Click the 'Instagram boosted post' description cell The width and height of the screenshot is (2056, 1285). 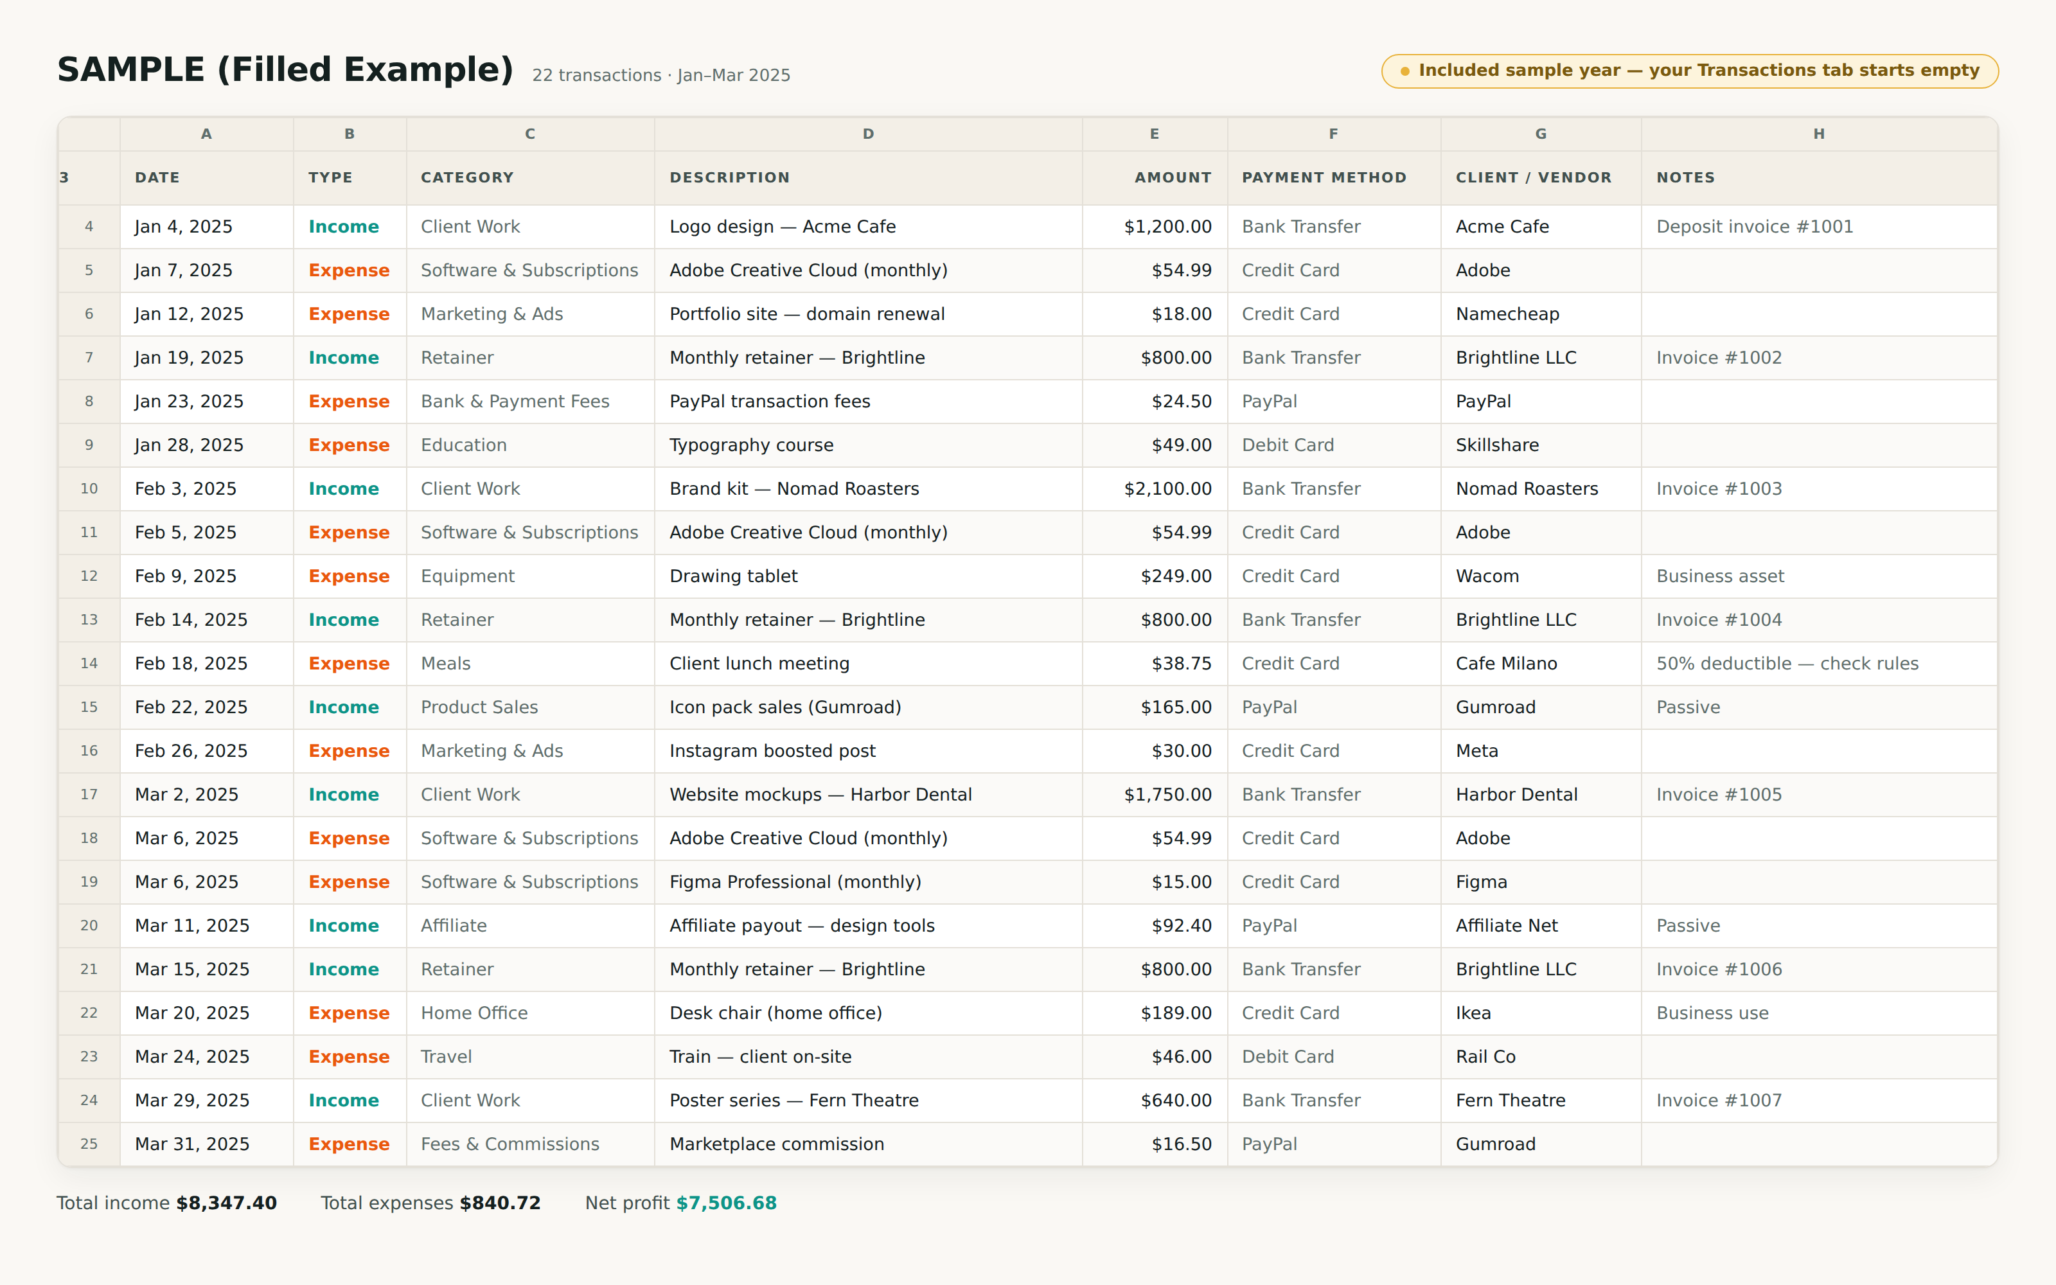coord(868,751)
